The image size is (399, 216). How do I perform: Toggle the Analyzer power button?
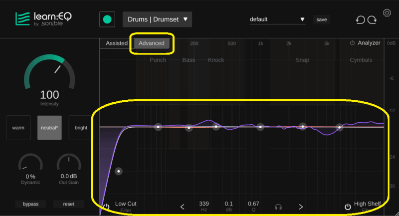click(x=352, y=43)
